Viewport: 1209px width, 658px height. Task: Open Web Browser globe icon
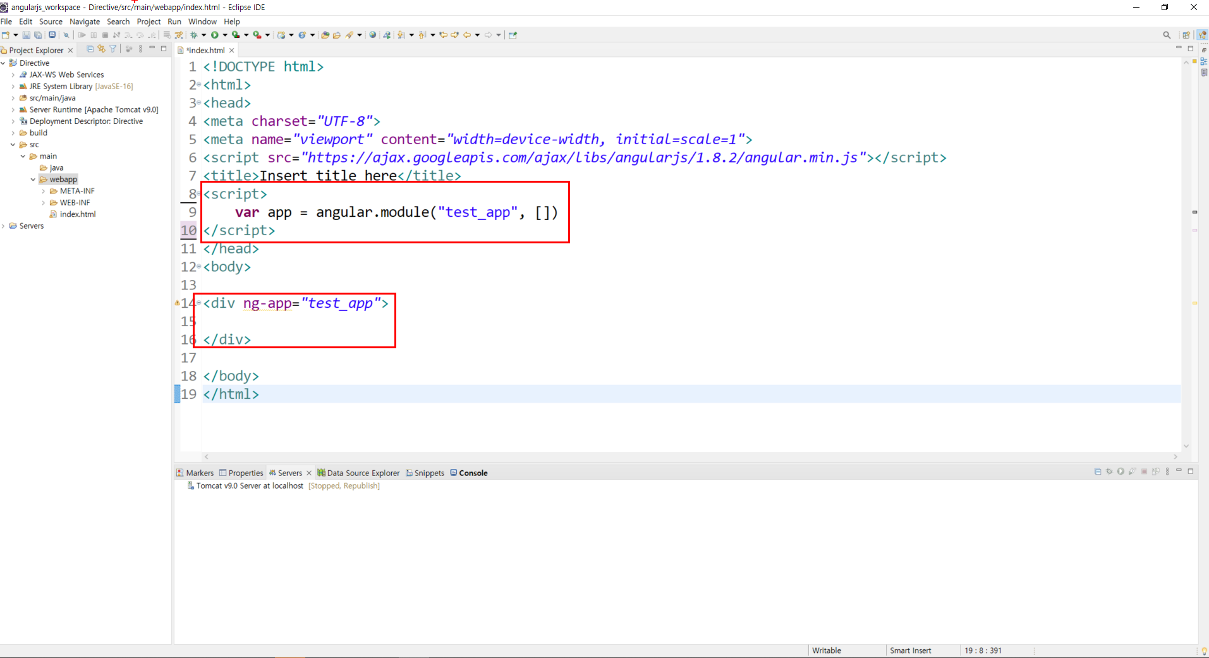click(372, 35)
